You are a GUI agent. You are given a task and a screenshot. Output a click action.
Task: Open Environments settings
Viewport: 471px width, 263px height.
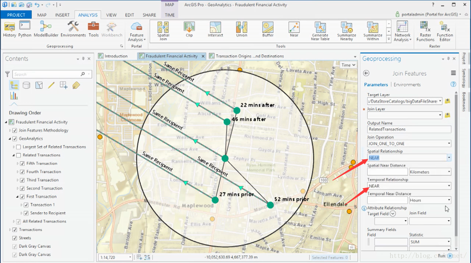73,29
